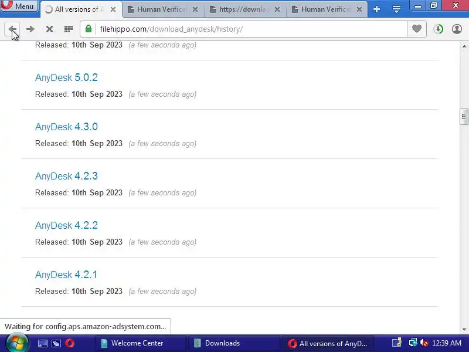This screenshot has height=352, width=469.
Task: Open the tab menu list icon
Action: pyautogui.click(x=396, y=9)
